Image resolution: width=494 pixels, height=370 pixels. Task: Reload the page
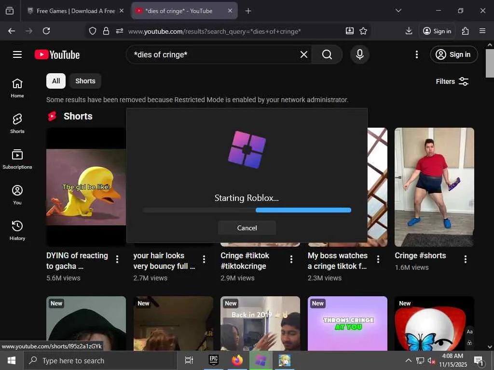click(46, 31)
